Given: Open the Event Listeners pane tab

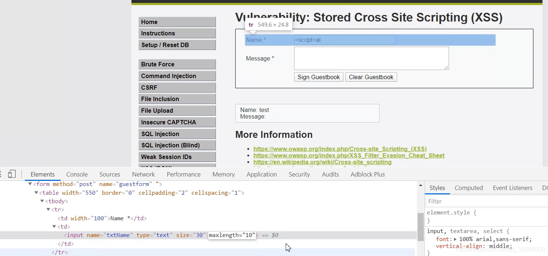Looking at the screenshot, I should pos(513,188).
